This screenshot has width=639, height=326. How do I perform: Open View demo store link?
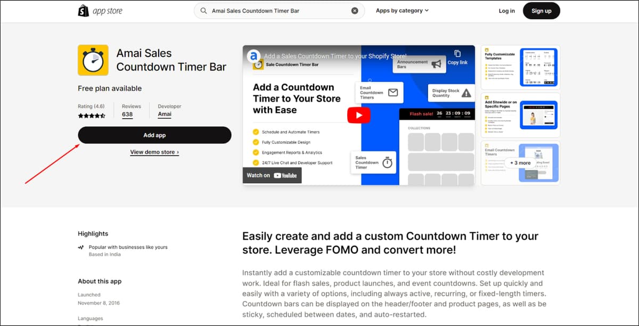pos(154,152)
